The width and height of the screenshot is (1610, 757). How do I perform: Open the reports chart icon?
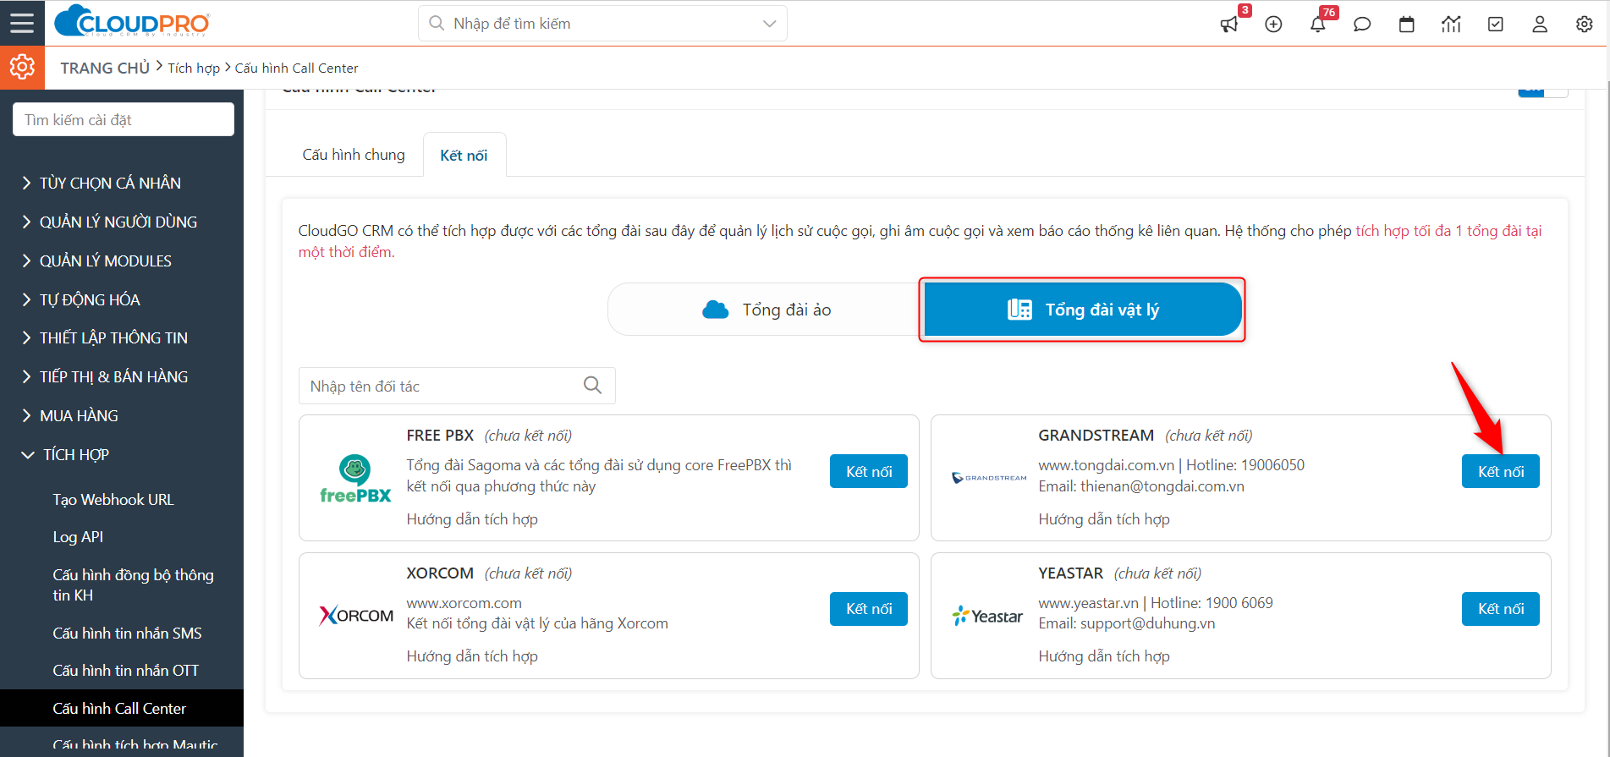(1451, 25)
